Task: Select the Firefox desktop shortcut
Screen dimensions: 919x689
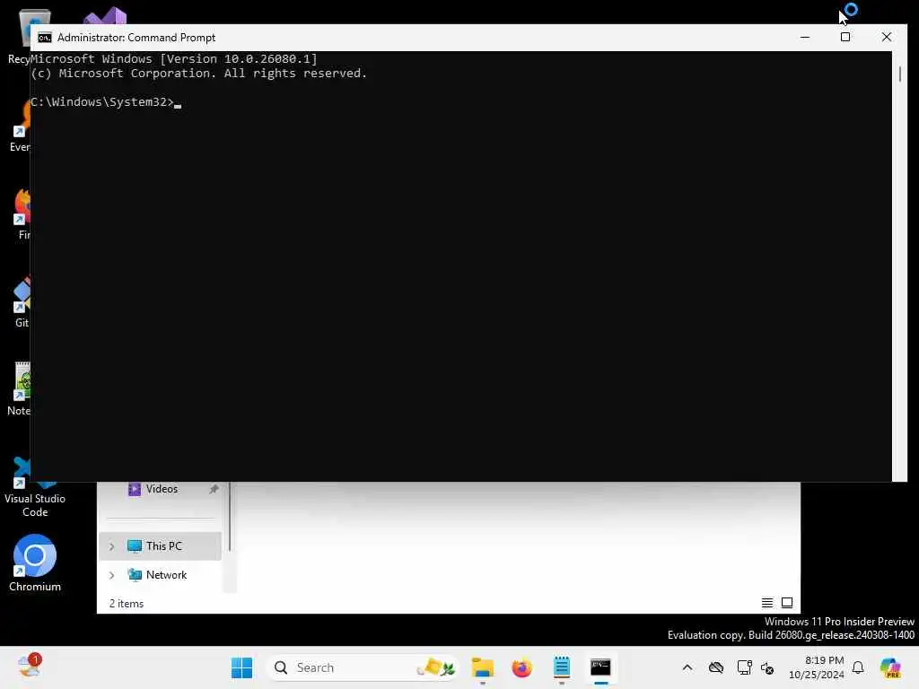Action: 22,214
